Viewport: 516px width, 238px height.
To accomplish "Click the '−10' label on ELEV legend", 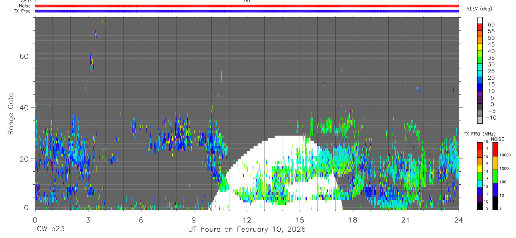I will point(490,118).
